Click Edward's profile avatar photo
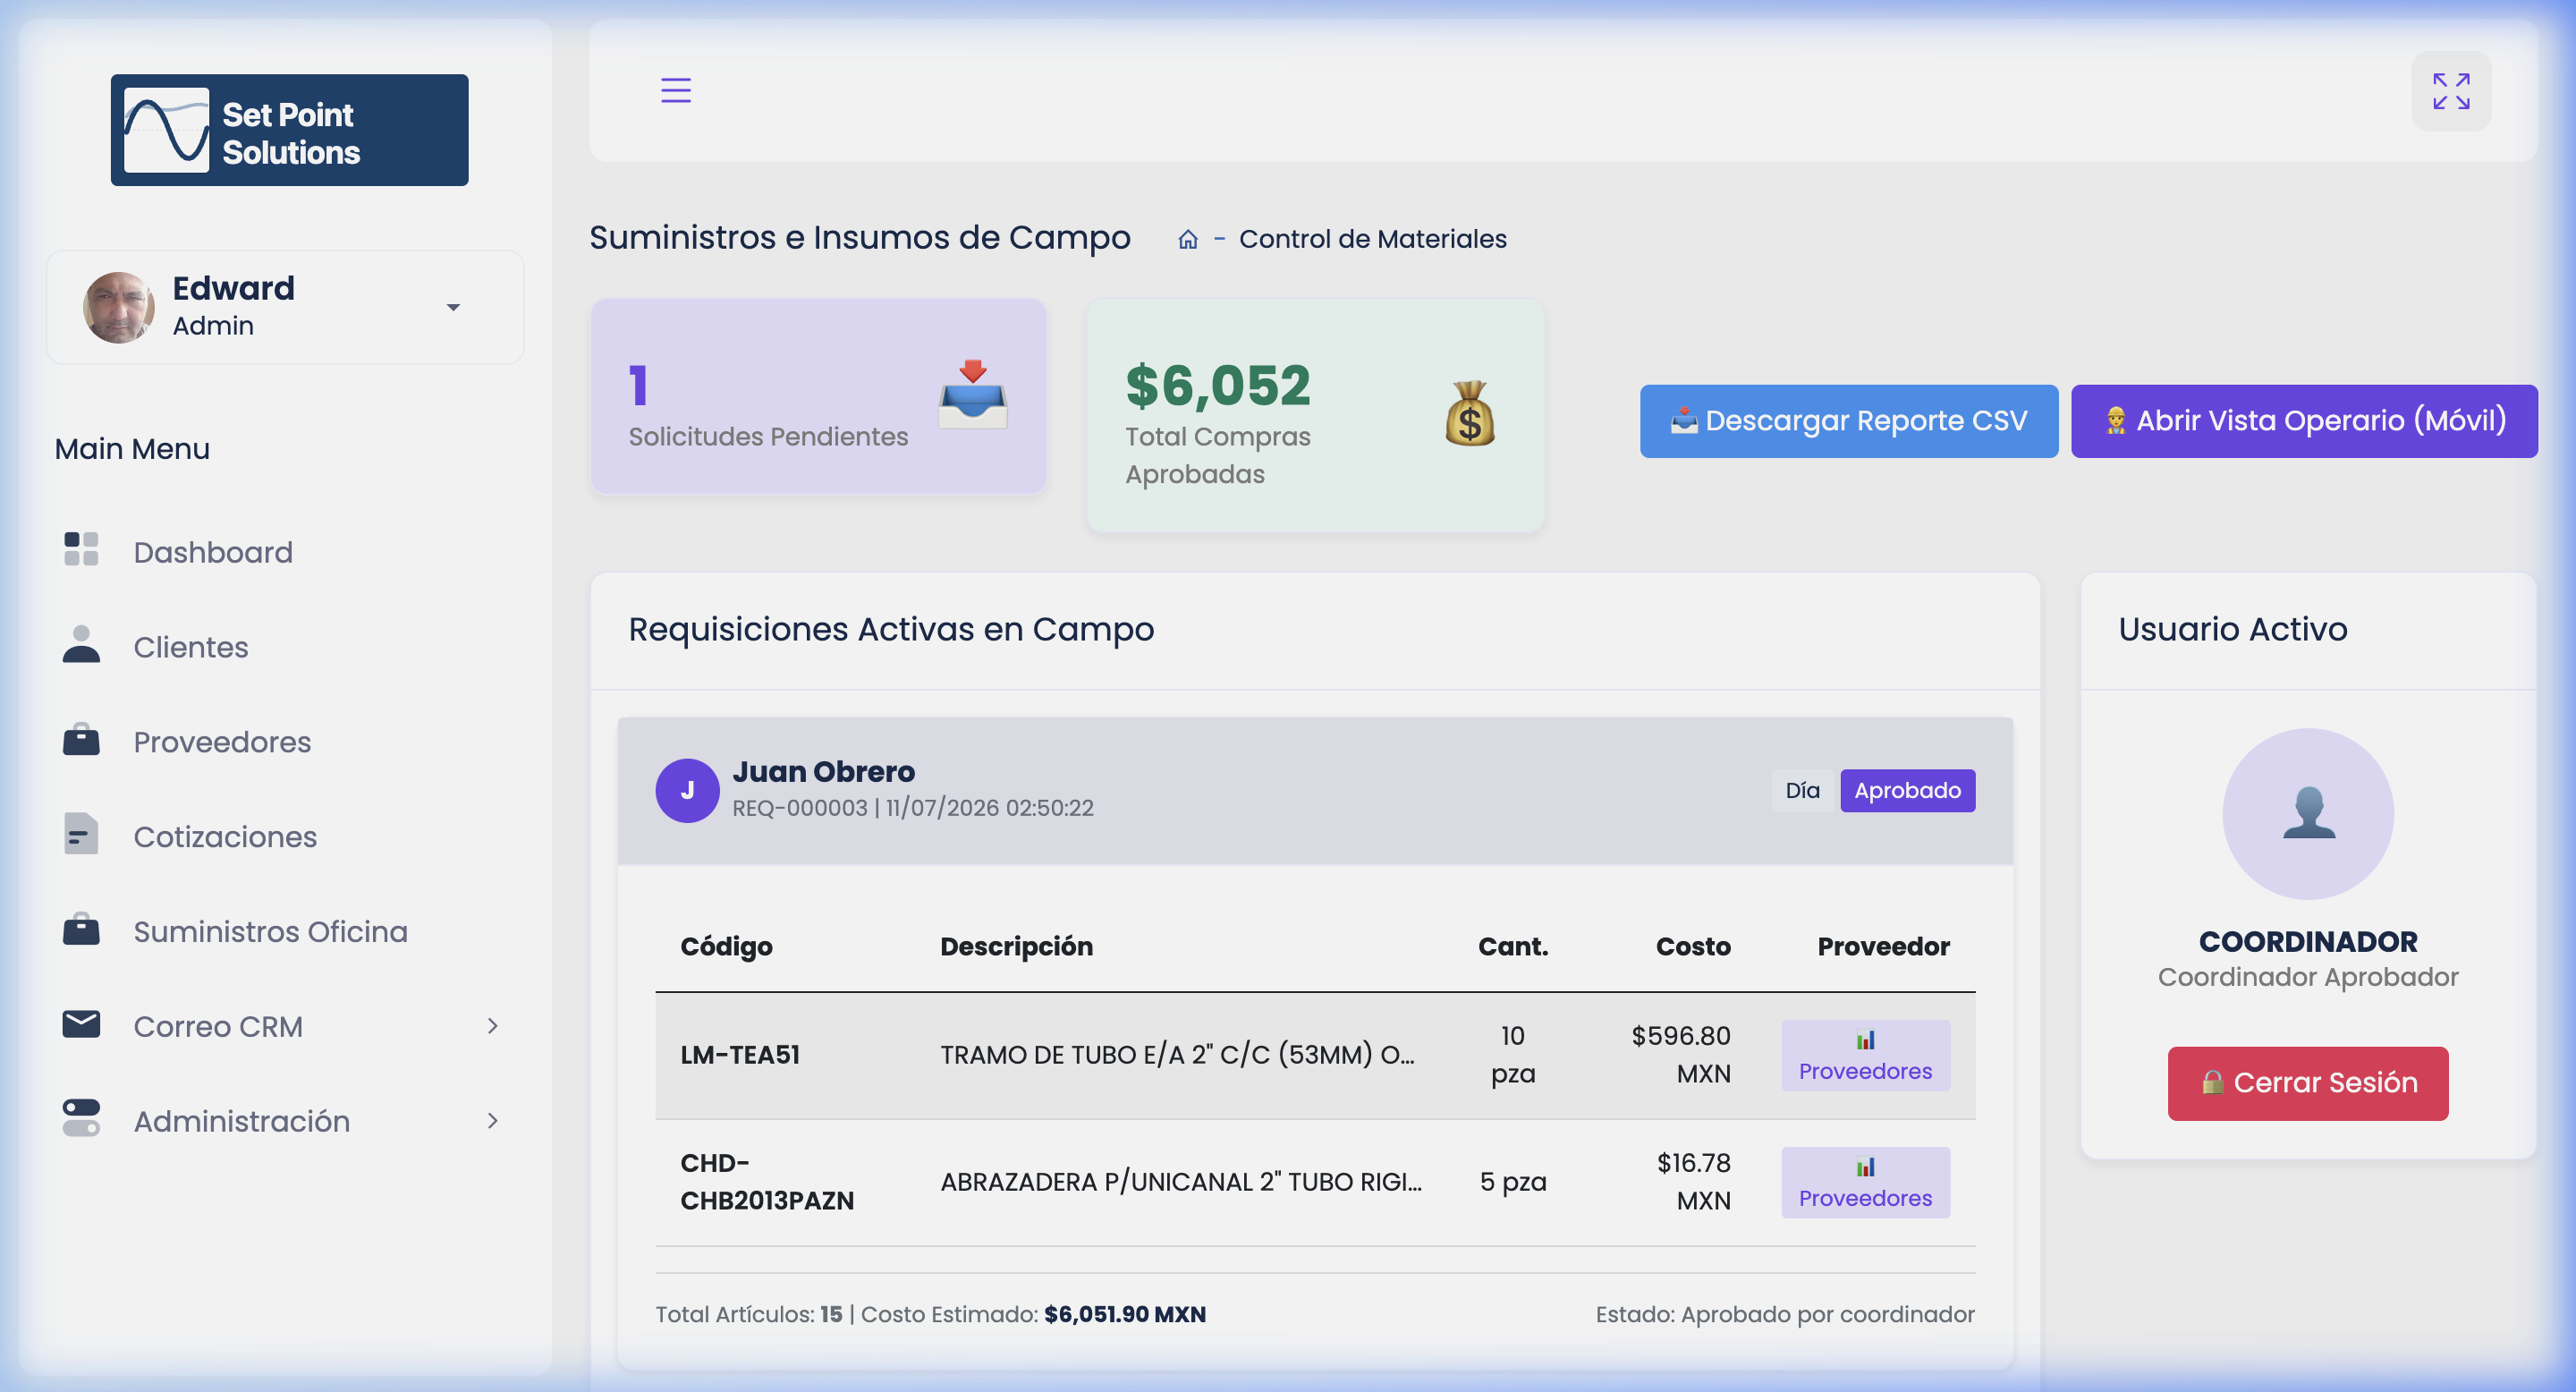 coord(119,307)
